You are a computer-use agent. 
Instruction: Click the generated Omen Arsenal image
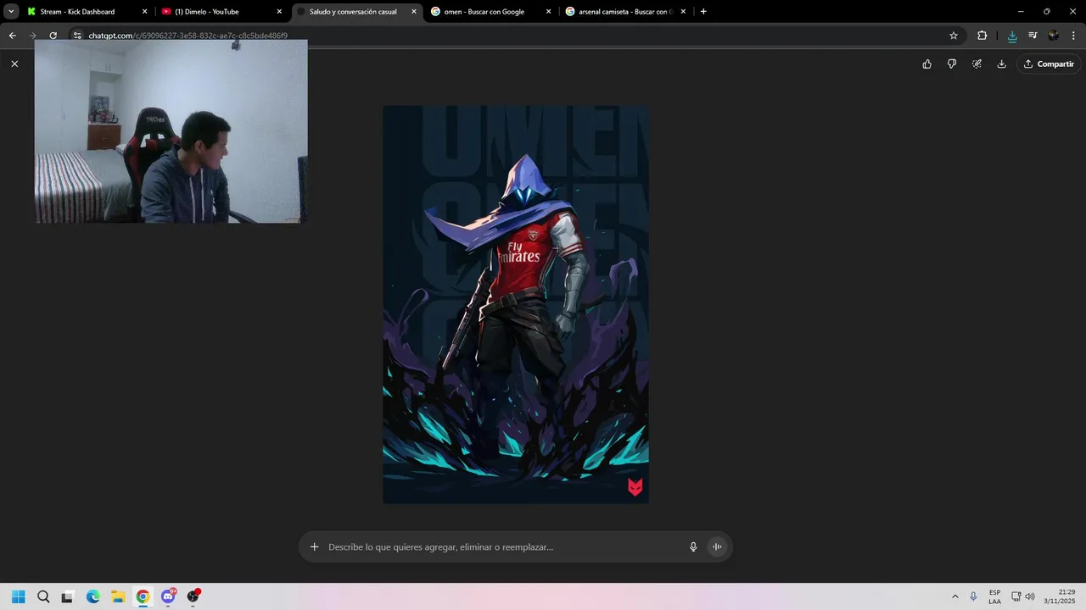(x=516, y=304)
